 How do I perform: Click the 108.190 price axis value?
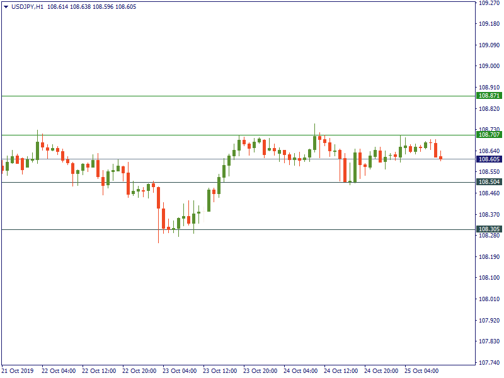pyautogui.click(x=490, y=256)
